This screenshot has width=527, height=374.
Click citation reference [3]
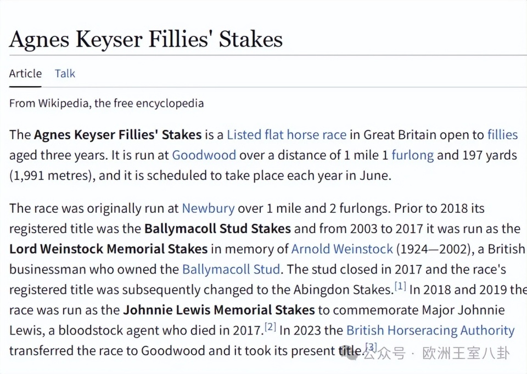(371, 347)
